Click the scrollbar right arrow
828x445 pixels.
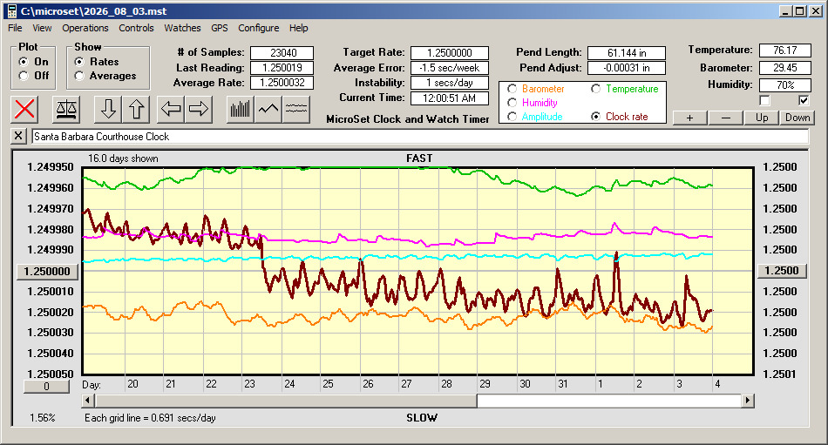(747, 401)
